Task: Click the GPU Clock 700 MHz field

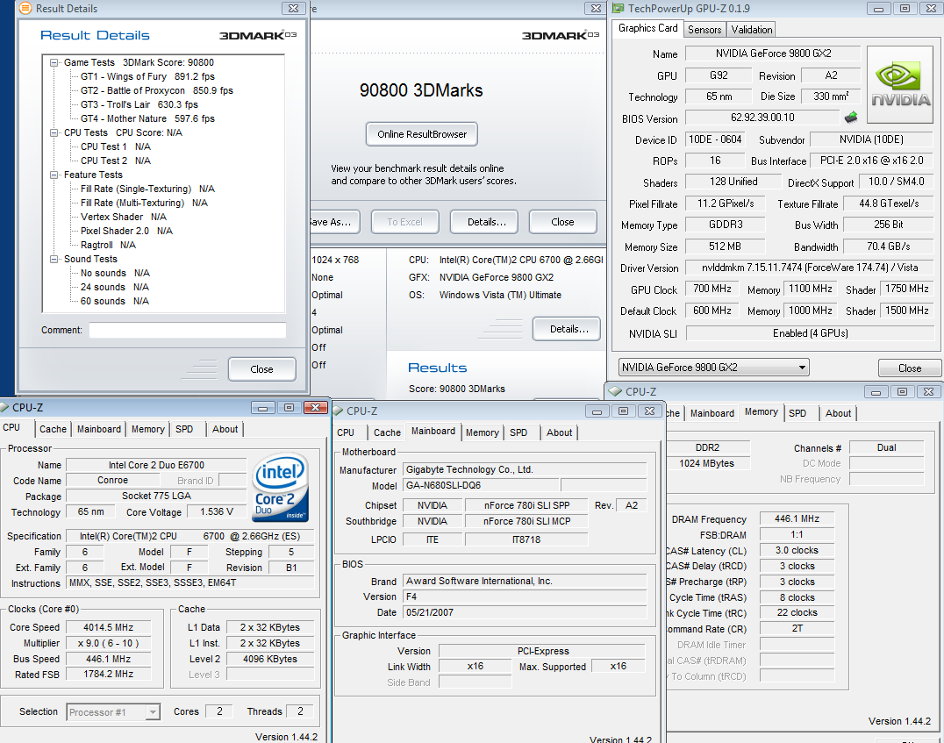Action: point(712,289)
